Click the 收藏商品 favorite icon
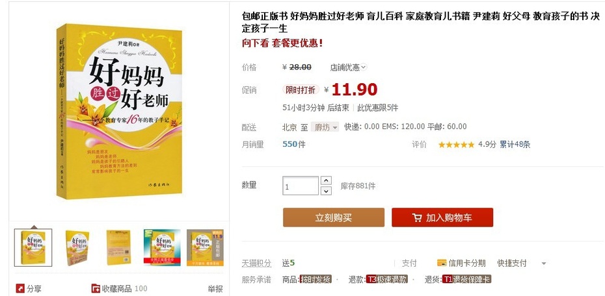 point(95,288)
